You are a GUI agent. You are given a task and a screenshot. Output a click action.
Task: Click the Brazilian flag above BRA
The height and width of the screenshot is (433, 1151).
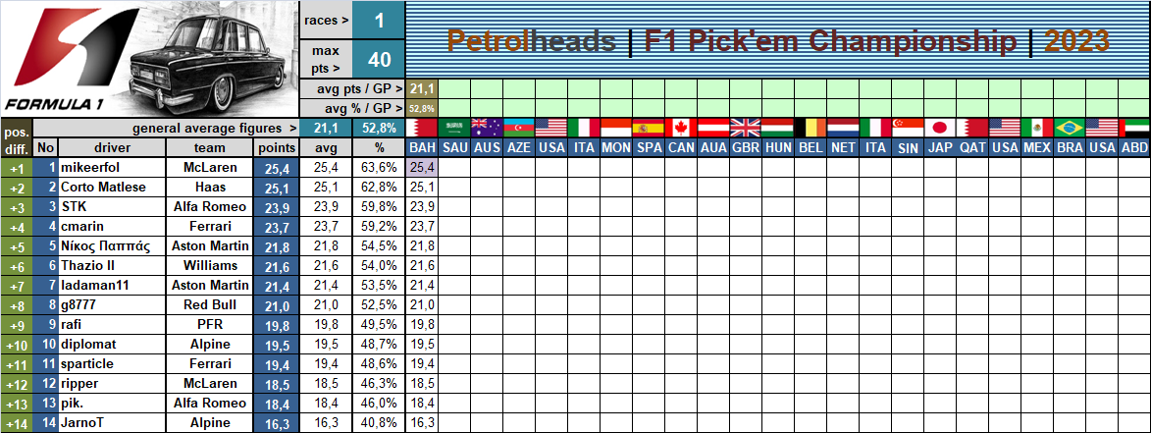tap(1069, 128)
